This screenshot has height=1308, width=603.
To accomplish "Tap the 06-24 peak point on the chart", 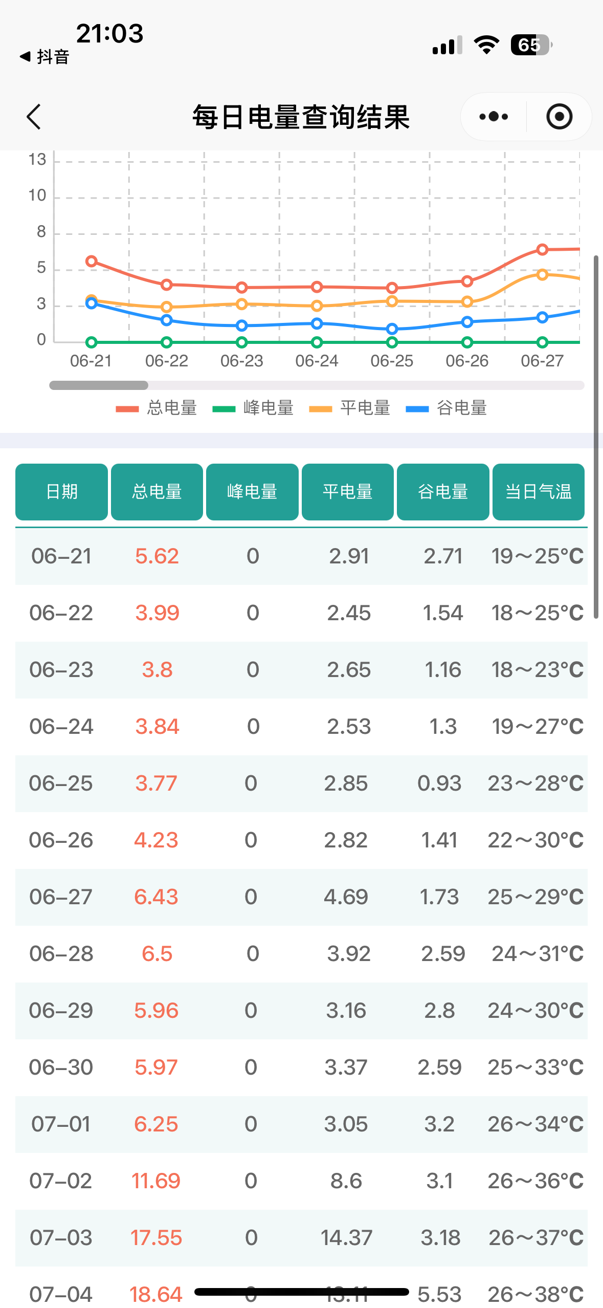I will pyautogui.click(x=317, y=342).
